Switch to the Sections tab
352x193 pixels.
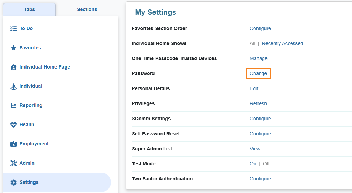[87, 9]
